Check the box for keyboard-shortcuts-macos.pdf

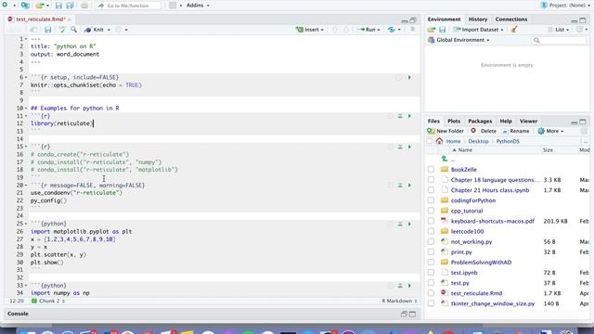(431, 221)
